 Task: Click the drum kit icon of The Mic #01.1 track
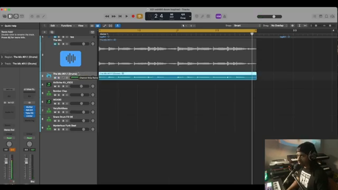[x=49, y=76]
